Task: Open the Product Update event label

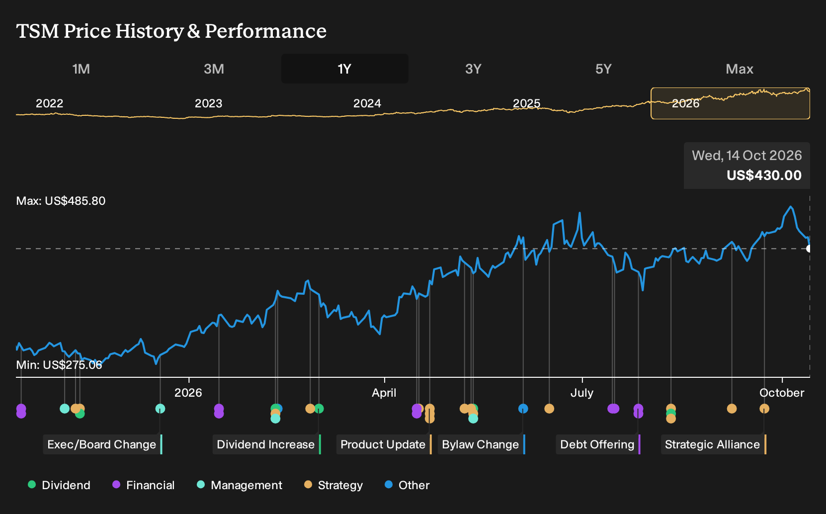Action: tap(383, 444)
